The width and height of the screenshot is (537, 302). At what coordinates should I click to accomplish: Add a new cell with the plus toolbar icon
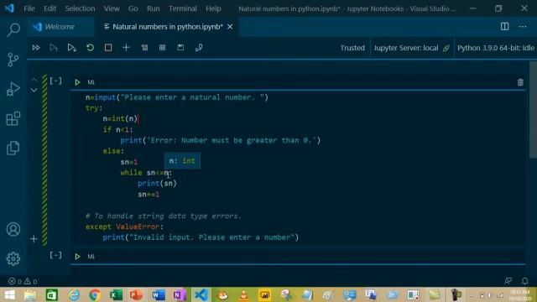pos(126,48)
